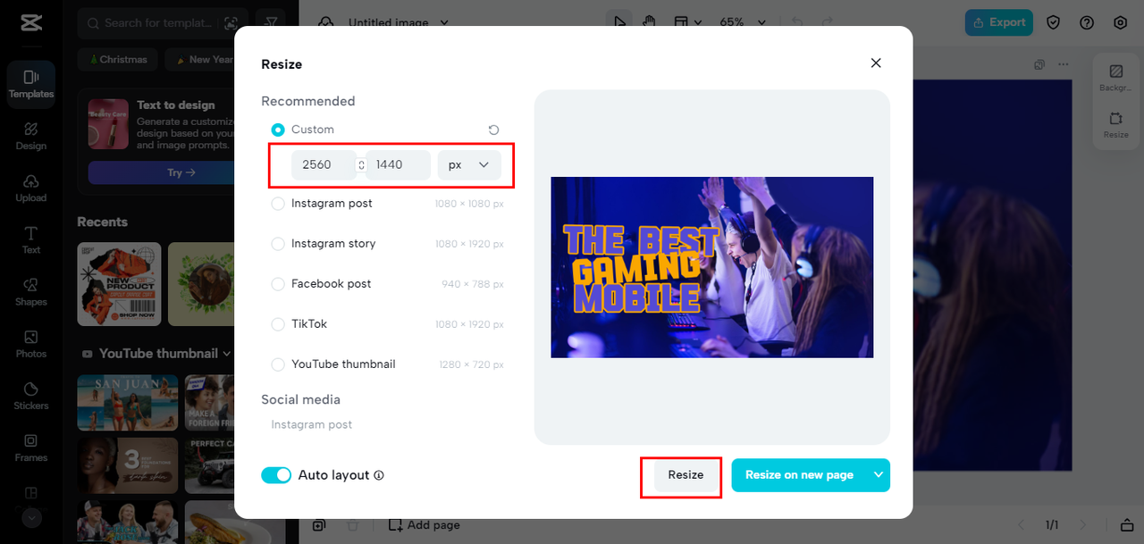
Task: Click the width stepper arrows
Action: click(361, 164)
